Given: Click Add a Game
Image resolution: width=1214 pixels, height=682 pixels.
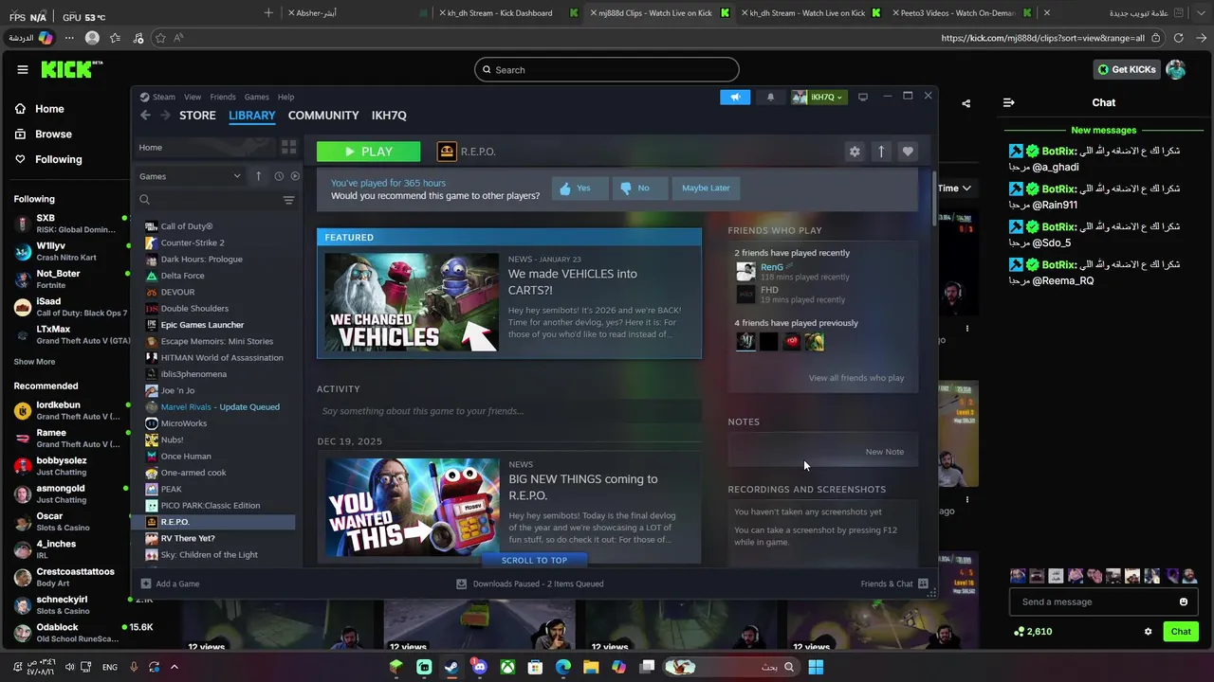Looking at the screenshot, I should pos(171,583).
